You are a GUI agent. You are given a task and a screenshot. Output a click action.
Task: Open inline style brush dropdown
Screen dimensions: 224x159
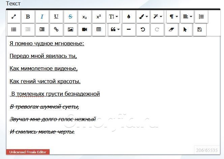(143, 17)
